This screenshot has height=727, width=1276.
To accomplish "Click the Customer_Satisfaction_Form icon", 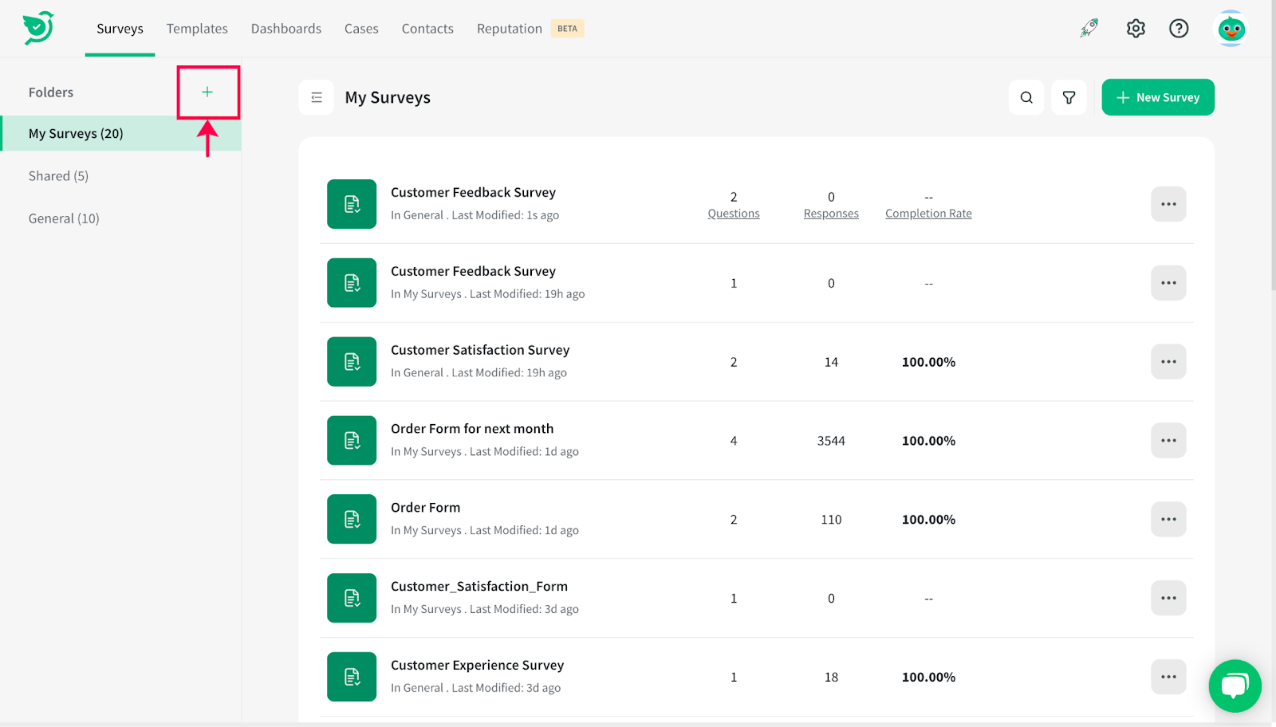I will point(352,598).
